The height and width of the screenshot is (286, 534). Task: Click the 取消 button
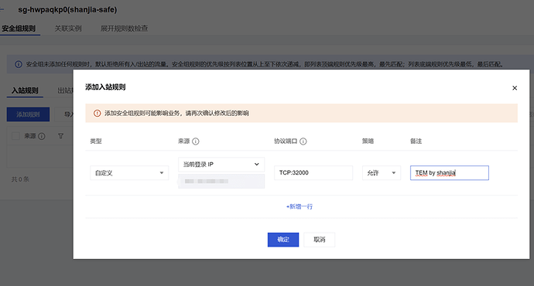click(x=320, y=240)
